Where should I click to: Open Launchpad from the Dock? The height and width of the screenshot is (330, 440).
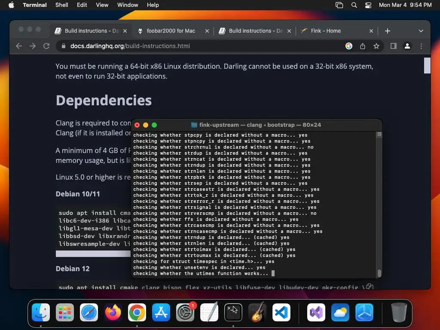(x=65, y=312)
